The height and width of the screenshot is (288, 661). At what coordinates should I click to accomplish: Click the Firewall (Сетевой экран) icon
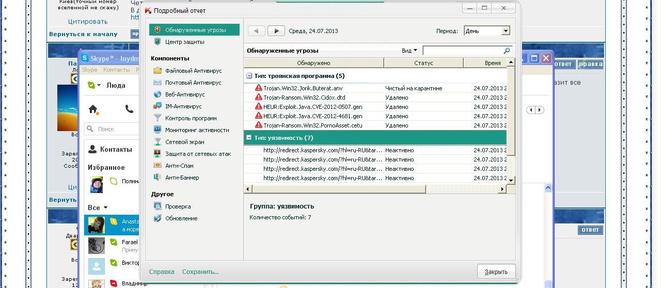click(x=158, y=142)
